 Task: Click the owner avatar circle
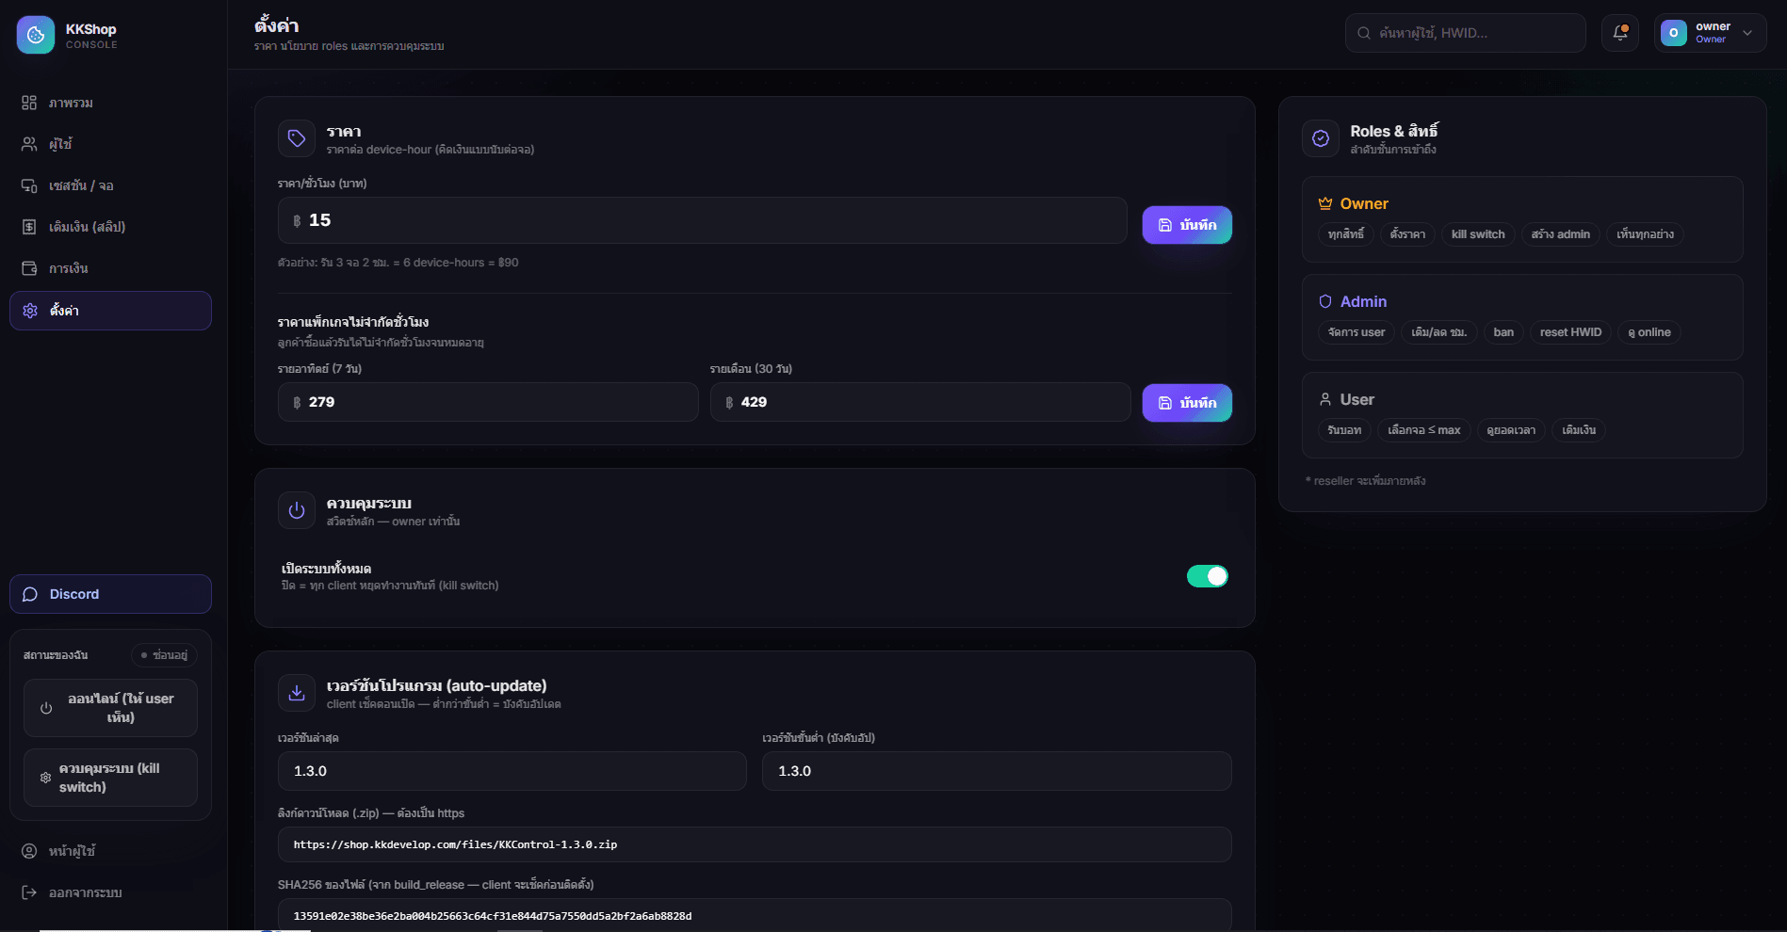point(1673,33)
